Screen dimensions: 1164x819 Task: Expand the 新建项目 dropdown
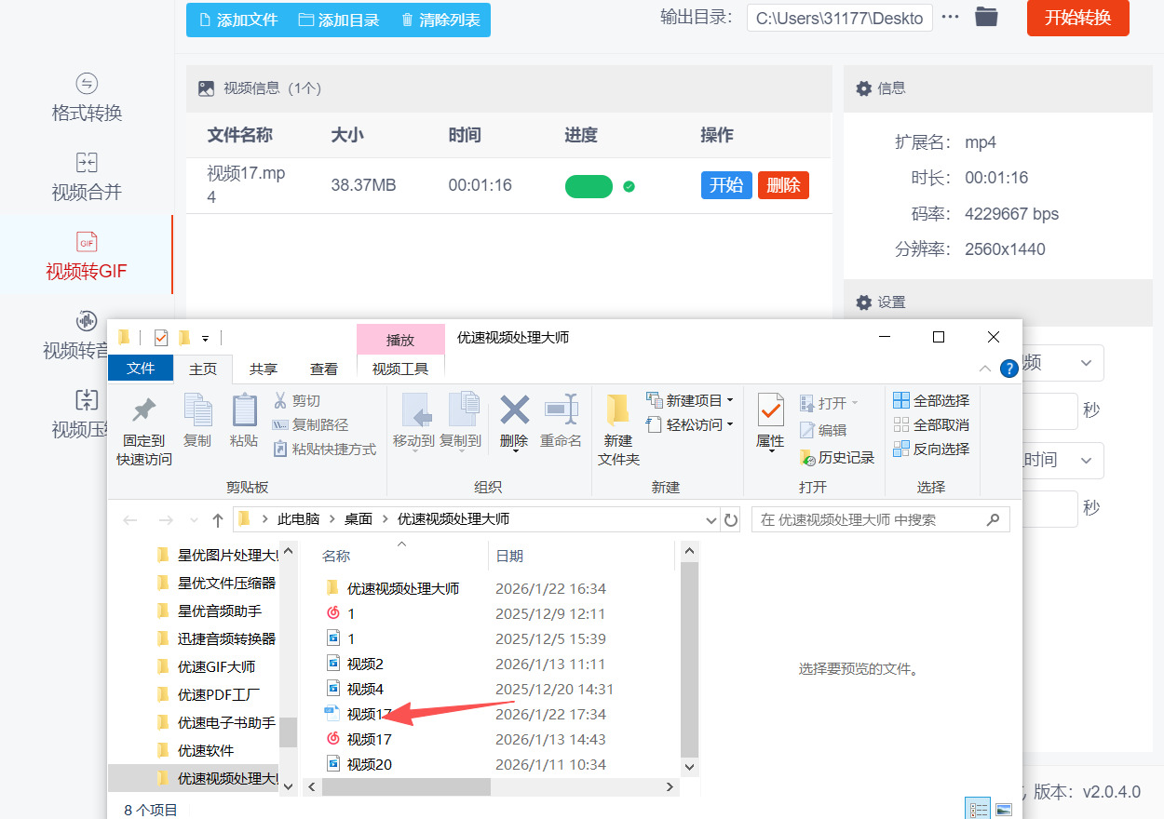click(732, 400)
